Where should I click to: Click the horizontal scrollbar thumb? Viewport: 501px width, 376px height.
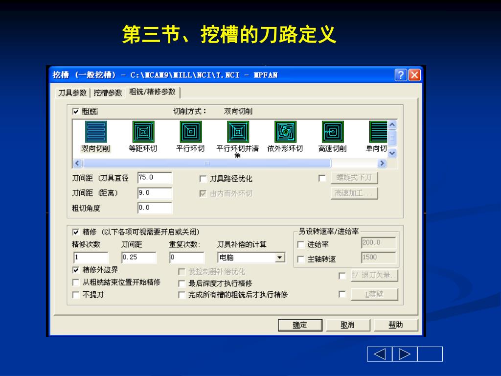(x=207, y=164)
